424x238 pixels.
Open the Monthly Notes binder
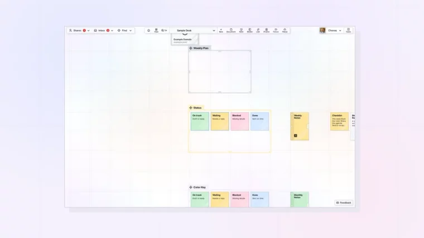[x=300, y=200]
